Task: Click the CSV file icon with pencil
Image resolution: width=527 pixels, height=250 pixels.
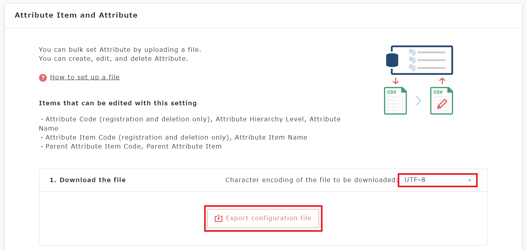Action: [442, 101]
